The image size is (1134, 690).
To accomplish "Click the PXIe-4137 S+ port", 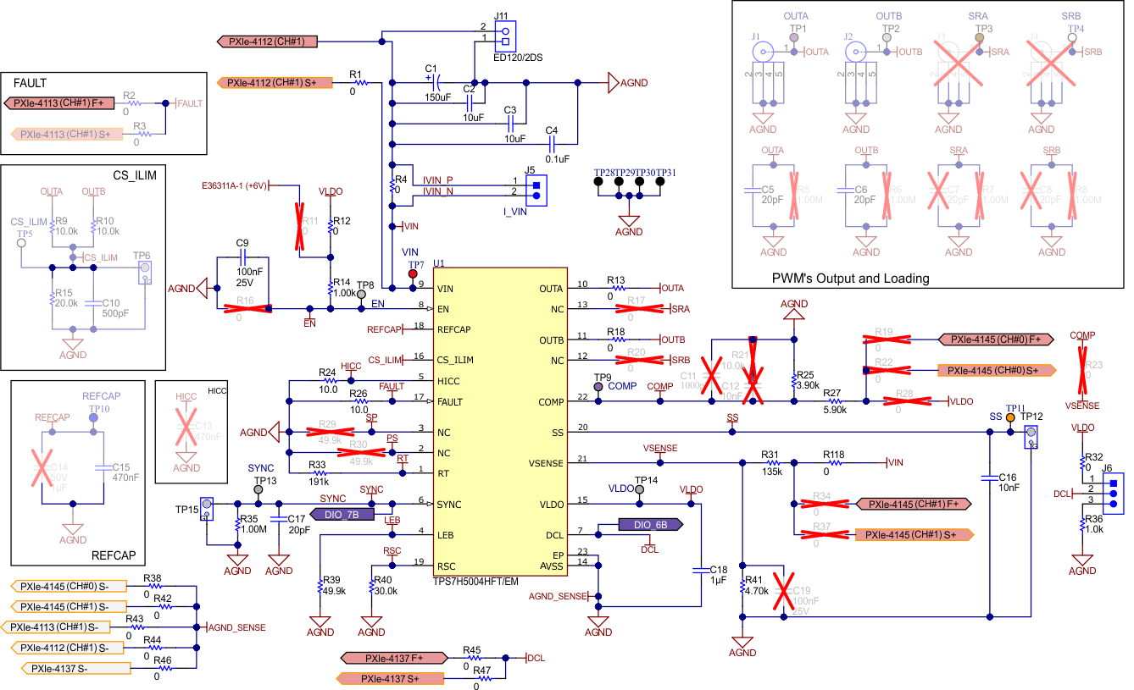I will coord(391,678).
